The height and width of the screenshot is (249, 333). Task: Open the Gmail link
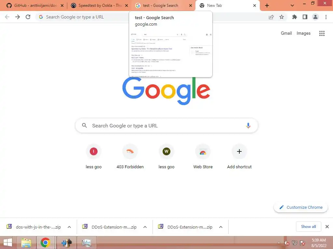pos(286,33)
